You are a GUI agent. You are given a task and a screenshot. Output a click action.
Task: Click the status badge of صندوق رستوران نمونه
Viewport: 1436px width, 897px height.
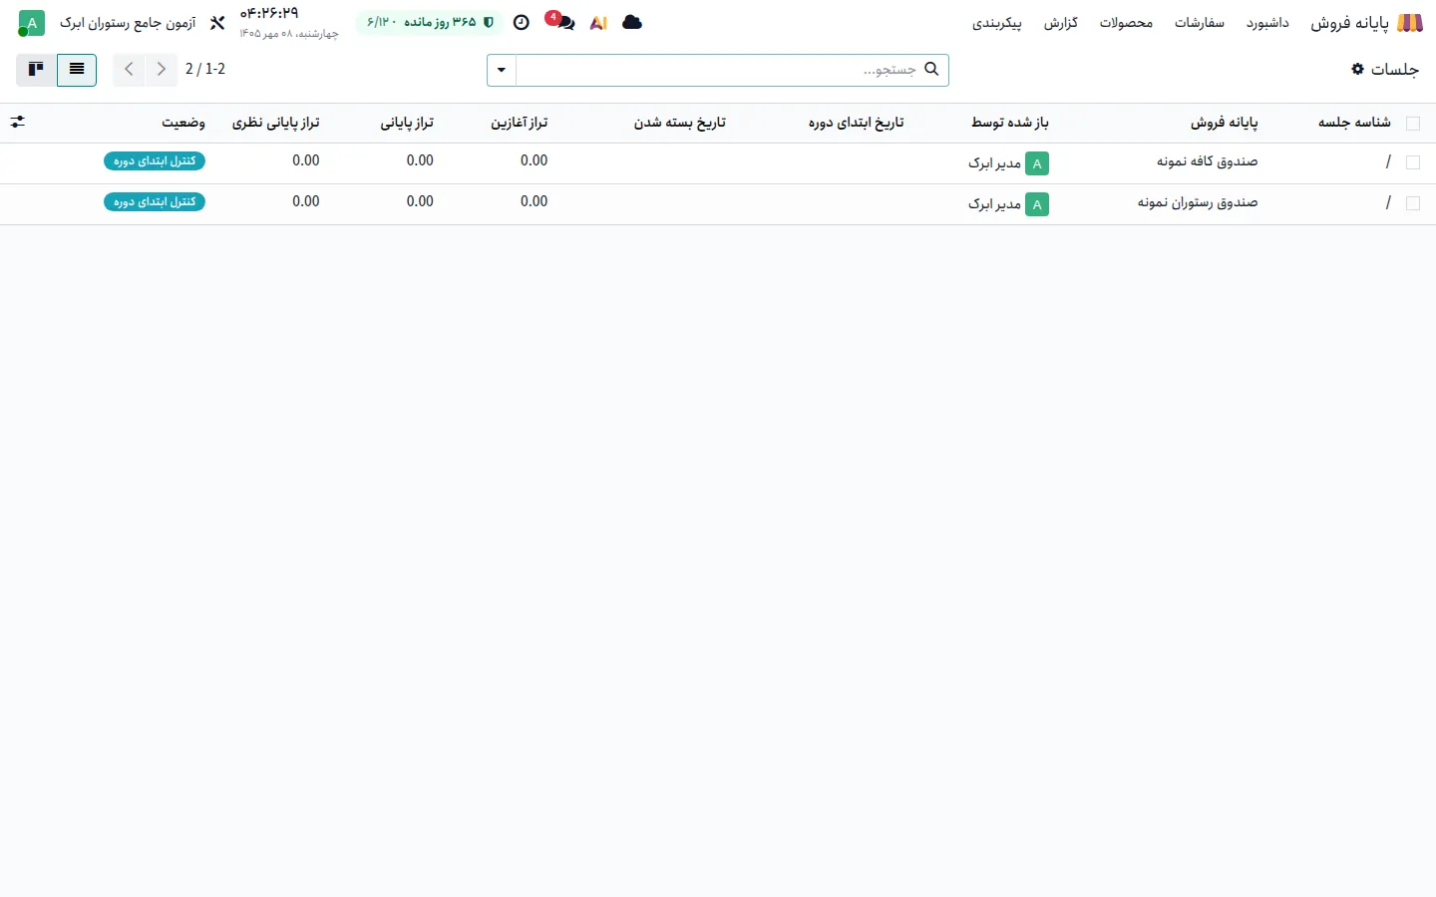[155, 201]
